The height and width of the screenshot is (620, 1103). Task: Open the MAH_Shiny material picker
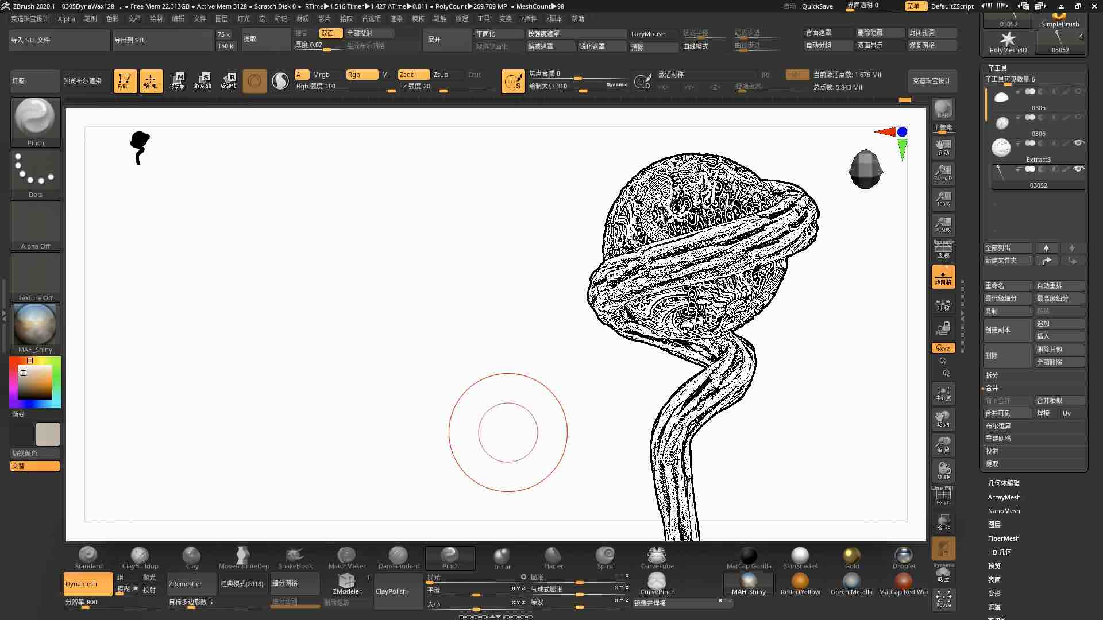point(35,324)
